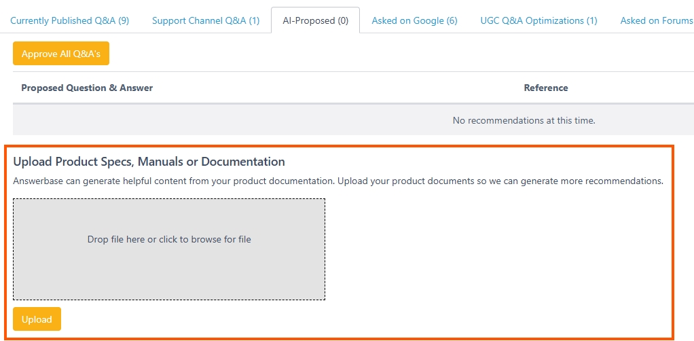
Task: Click the dashed border of the drop zone
Action: pyautogui.click(x=169, y=199)
